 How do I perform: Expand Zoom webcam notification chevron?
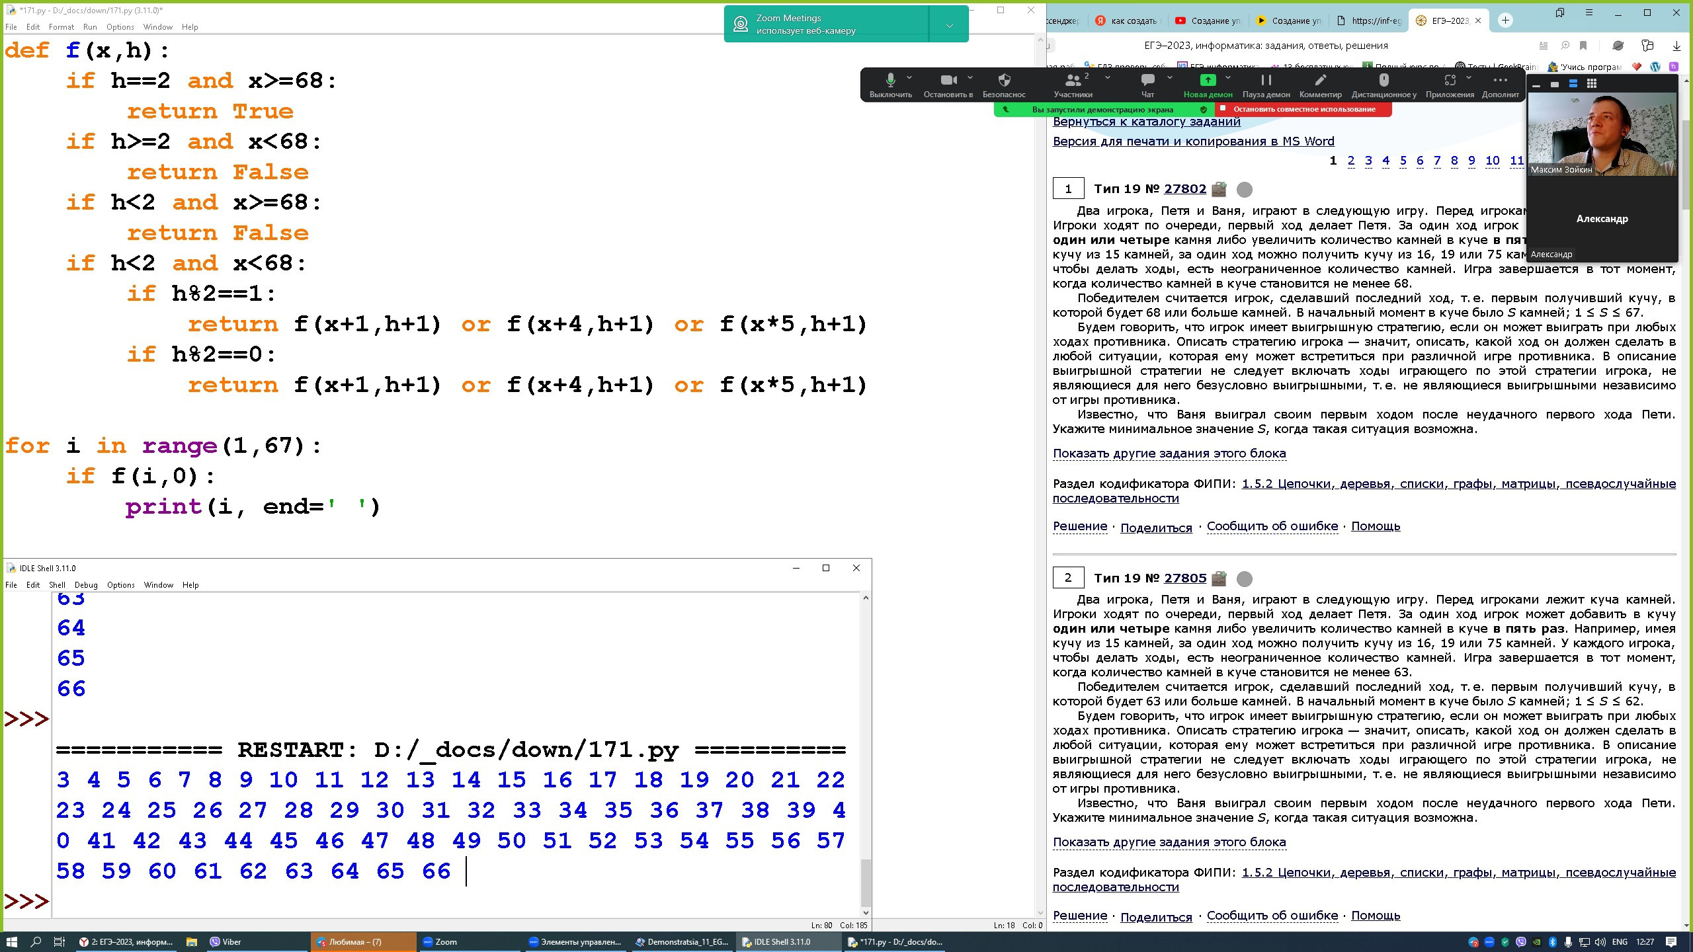tap(949, 25)
